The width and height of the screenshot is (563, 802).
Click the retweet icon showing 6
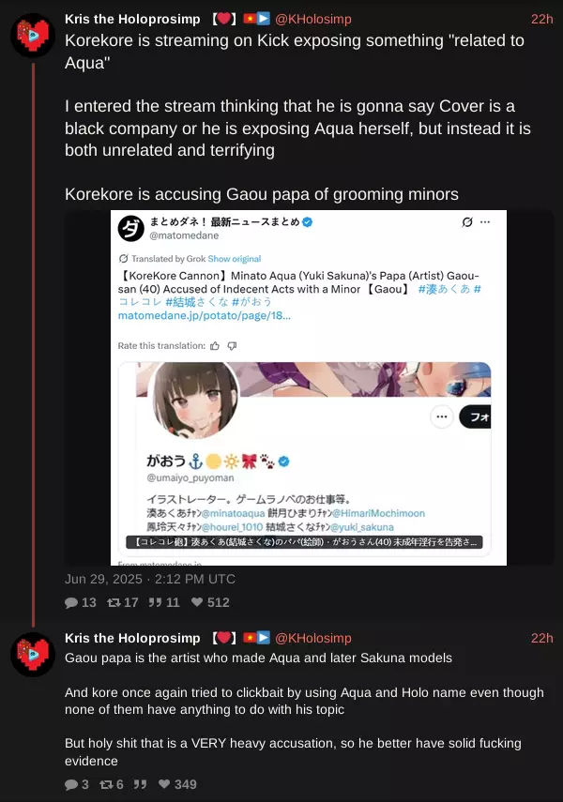[x=106, y=784]
